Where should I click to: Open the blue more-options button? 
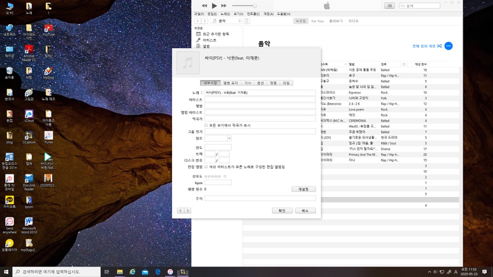[448, 46]
